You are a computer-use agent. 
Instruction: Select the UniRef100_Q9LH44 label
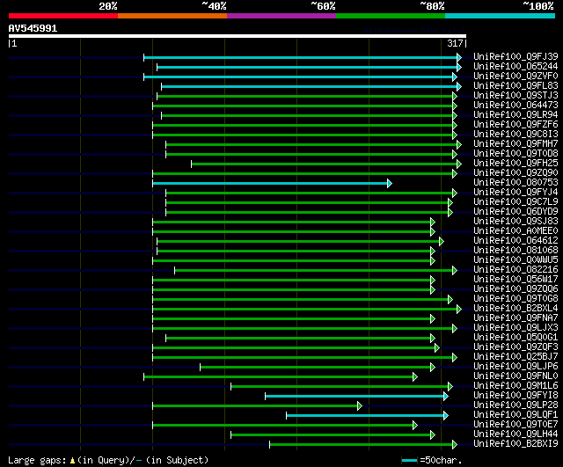click(x=515, y=434)
